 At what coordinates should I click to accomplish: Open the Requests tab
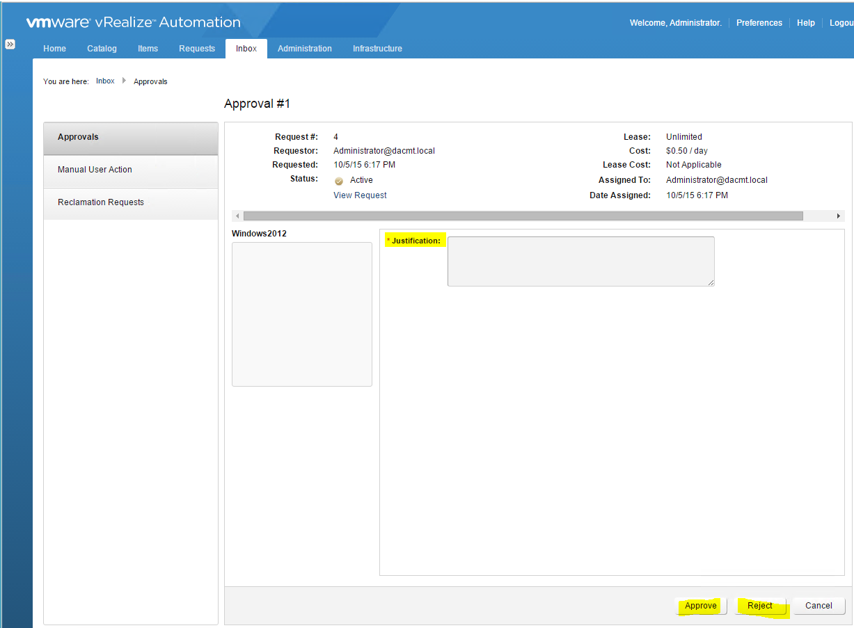(x=197, y=49)
